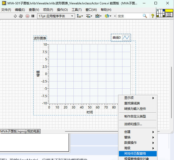Expand the 数据操作 submenu
The width and height of the screenshot is (174, 160).
click(138, 142)
